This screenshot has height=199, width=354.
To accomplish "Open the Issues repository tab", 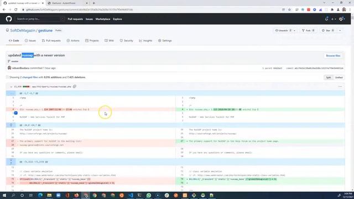I will [x=30, y=40].
